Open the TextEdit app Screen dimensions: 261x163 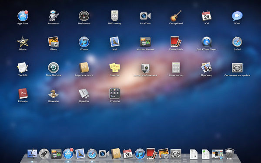(23, 68)
